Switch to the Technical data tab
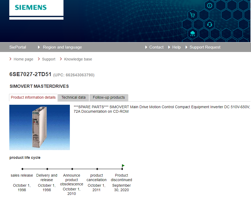This screenshot has width=251, height=201. click(74, 98)
